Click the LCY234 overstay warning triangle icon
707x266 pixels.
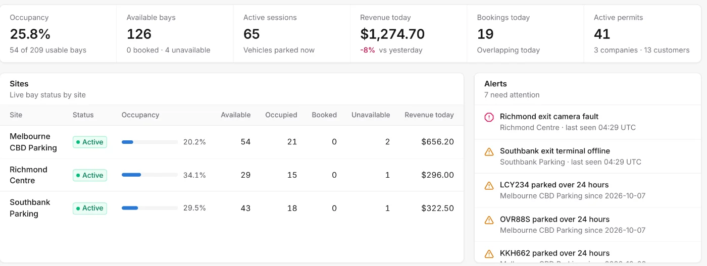[489, 185]
